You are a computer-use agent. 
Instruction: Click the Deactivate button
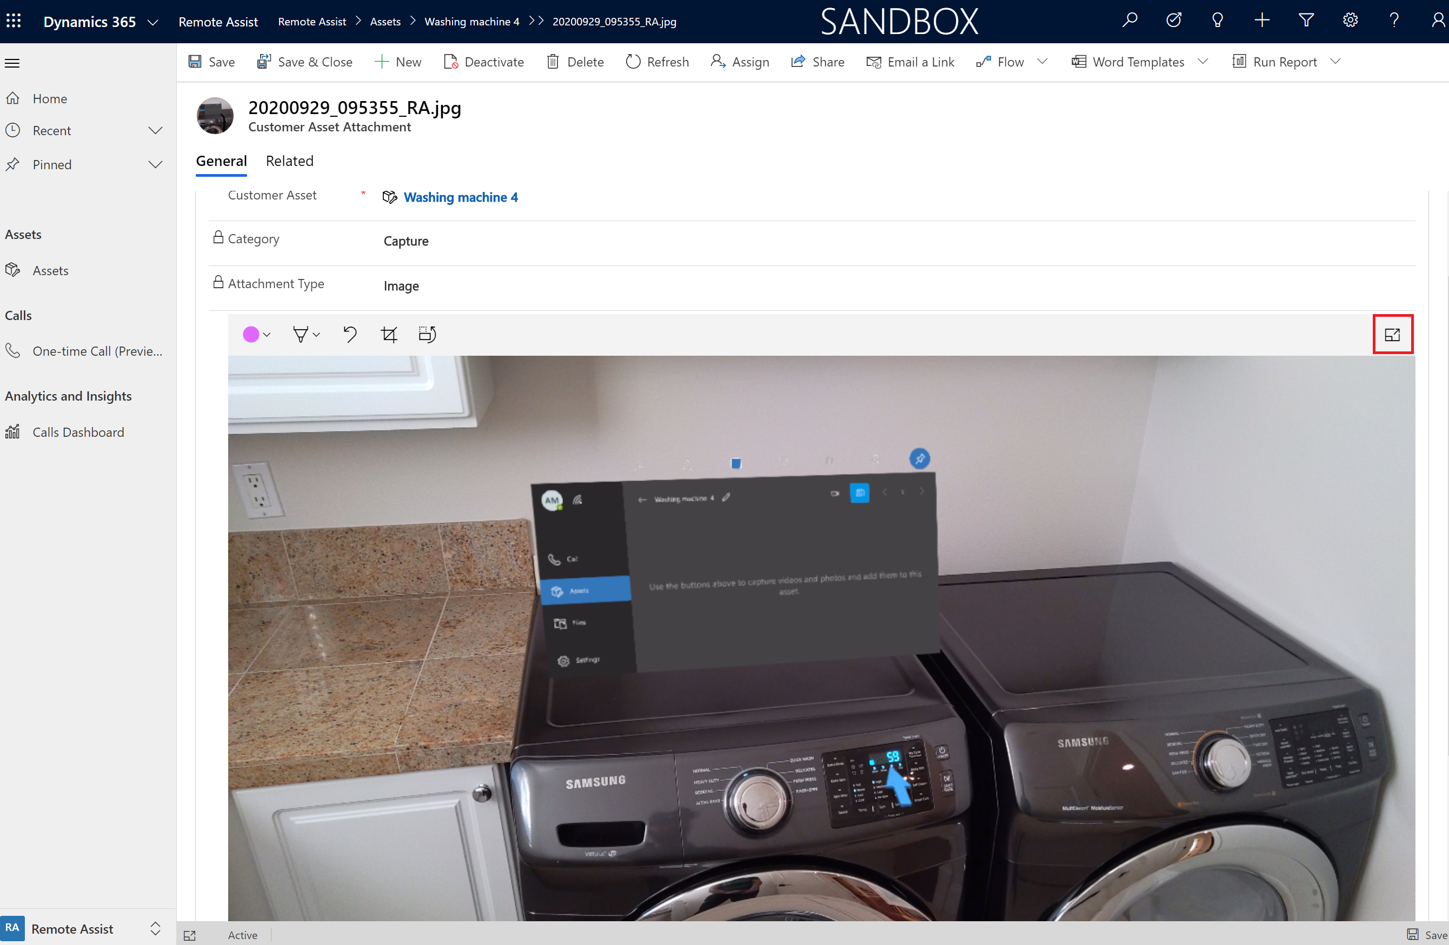(483, 61)
